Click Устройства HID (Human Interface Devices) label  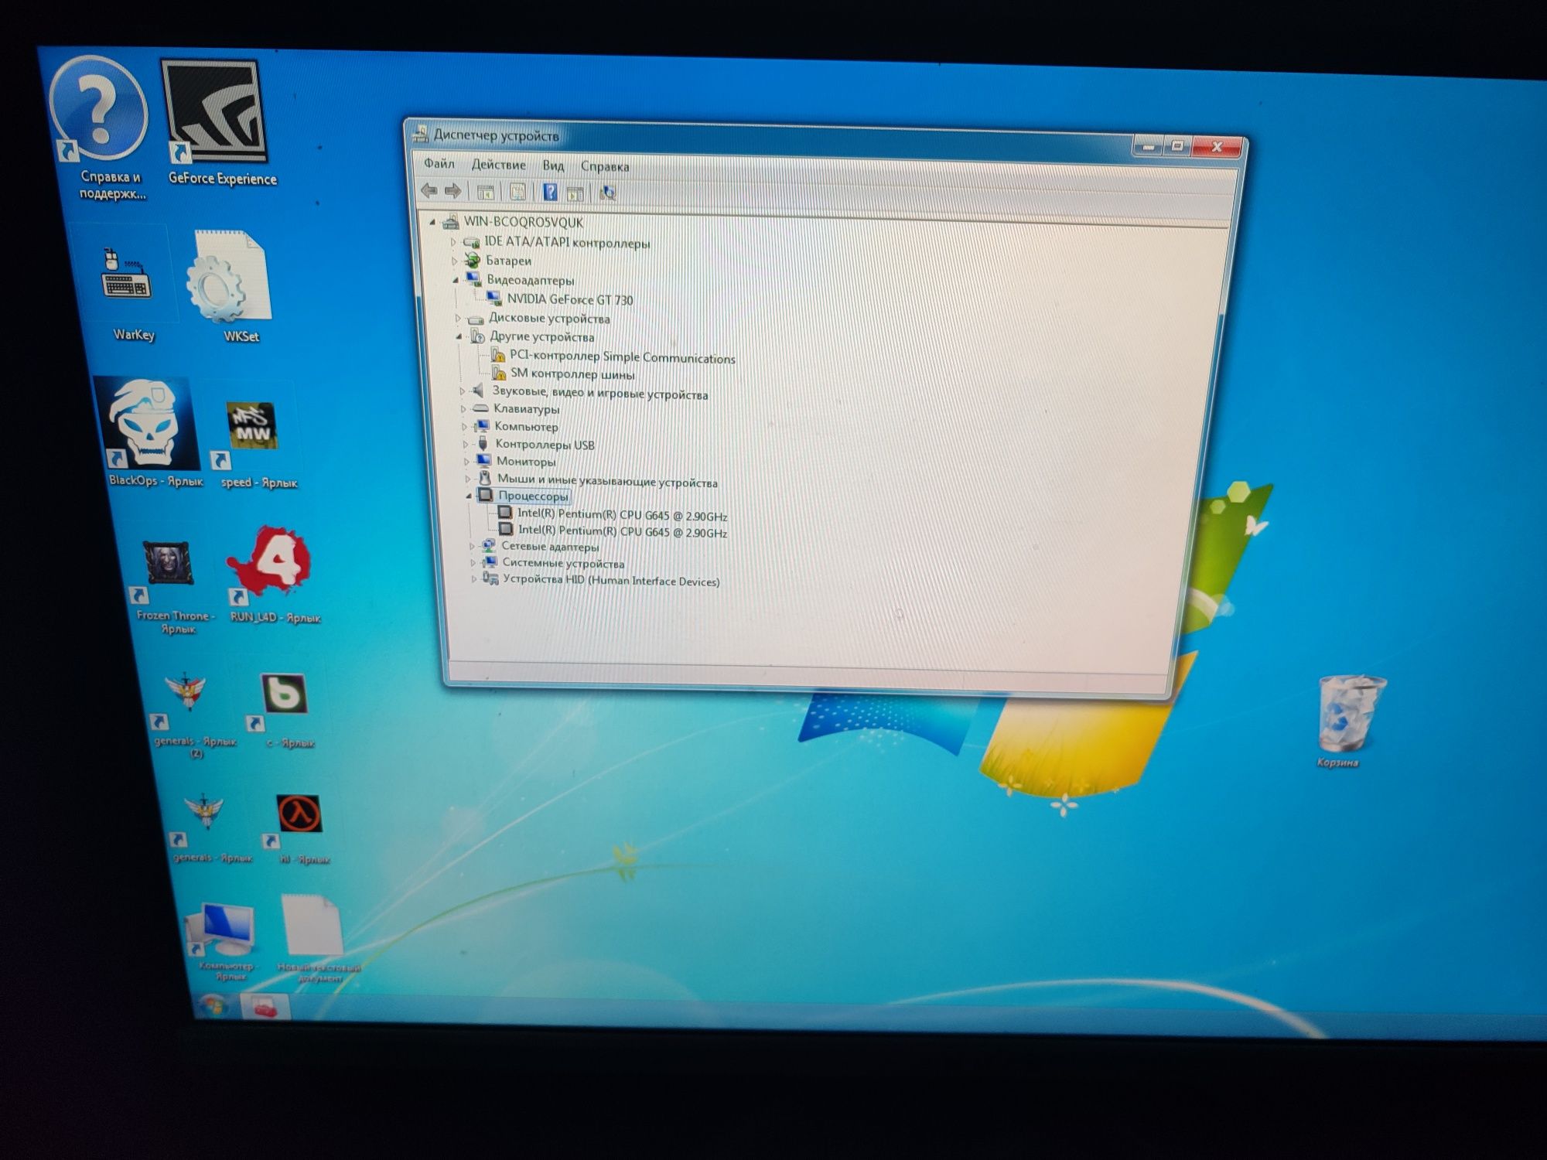611,580
